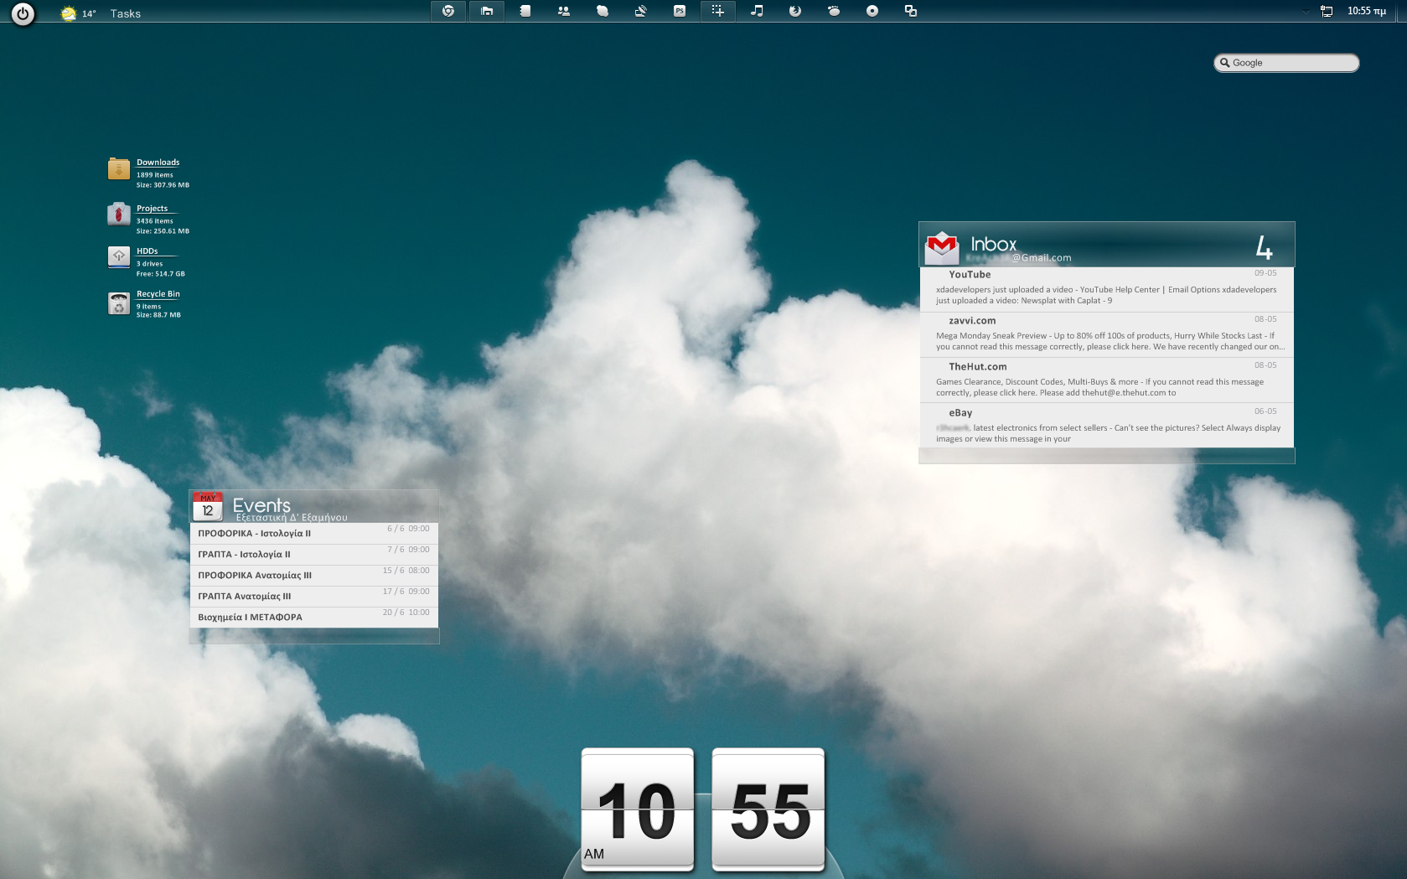1407x879 pixels.
Task: Click the Google search magnifier icon
Action: [1224, 63]
